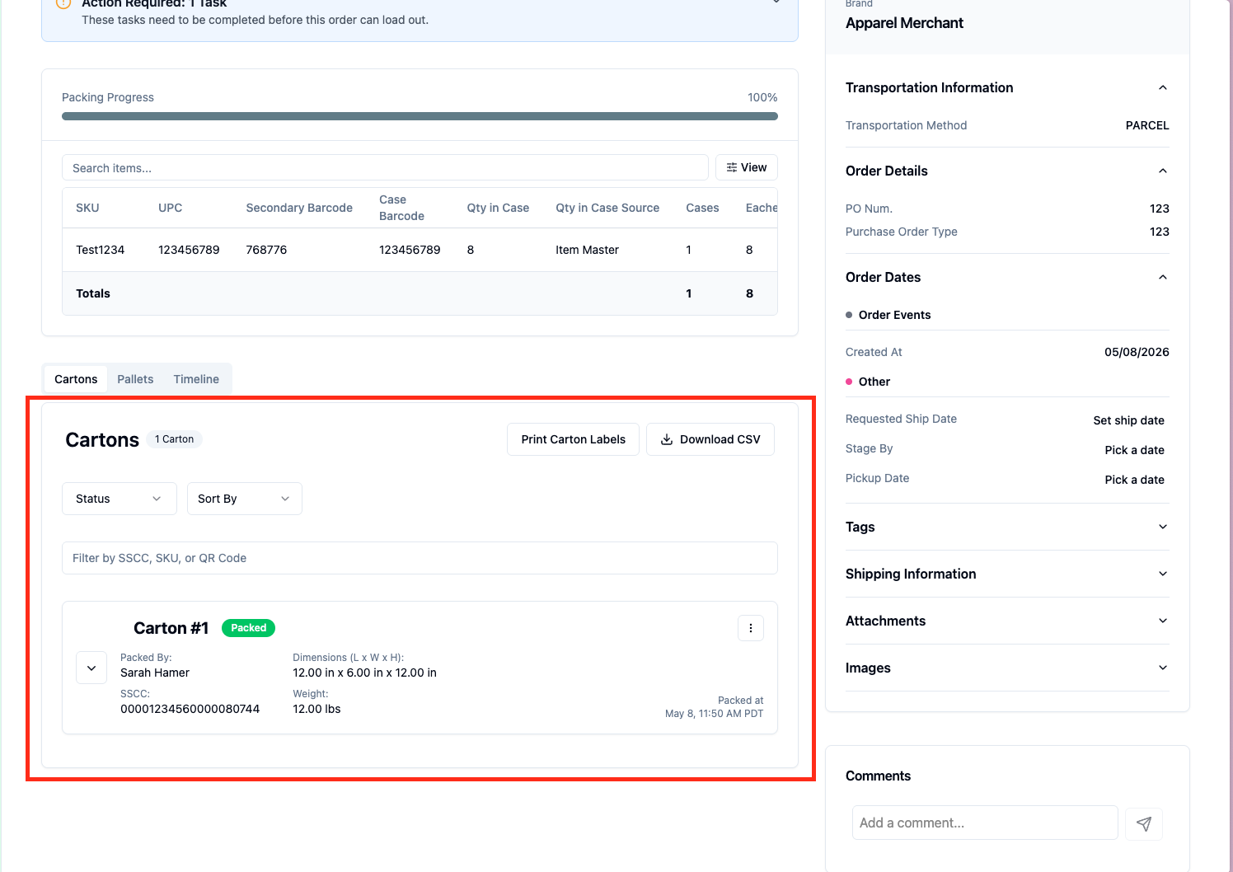Click the packing progress bar

(420, 116)
